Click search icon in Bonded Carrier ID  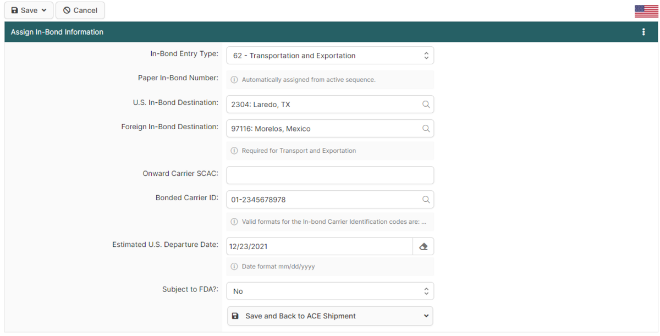[x=426, y=200]
